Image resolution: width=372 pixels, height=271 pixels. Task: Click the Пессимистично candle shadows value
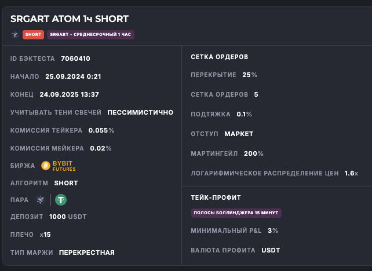140,112
